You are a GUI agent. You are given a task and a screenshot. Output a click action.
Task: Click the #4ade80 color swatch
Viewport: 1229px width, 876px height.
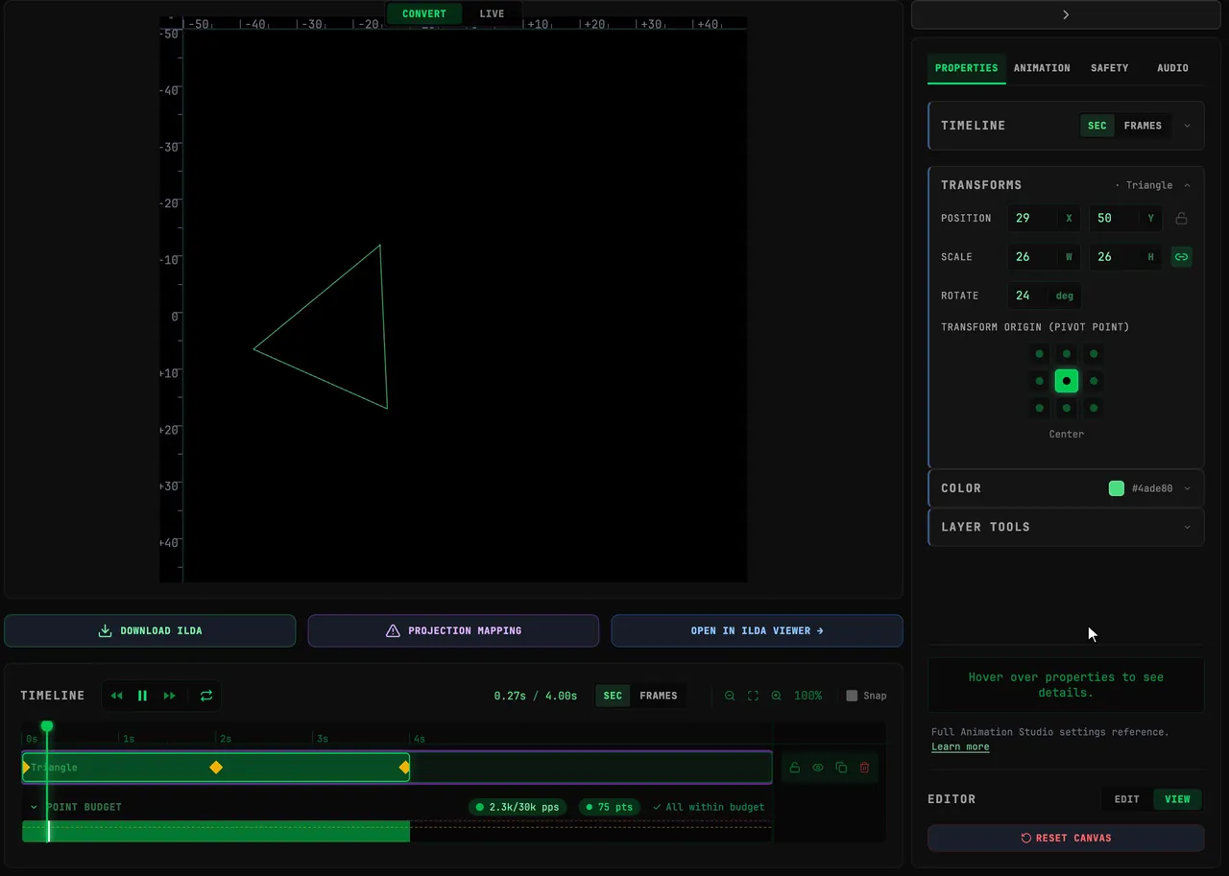1117,488
